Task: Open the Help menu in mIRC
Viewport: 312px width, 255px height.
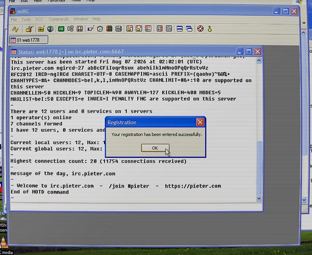Action: tap(96, 19)
